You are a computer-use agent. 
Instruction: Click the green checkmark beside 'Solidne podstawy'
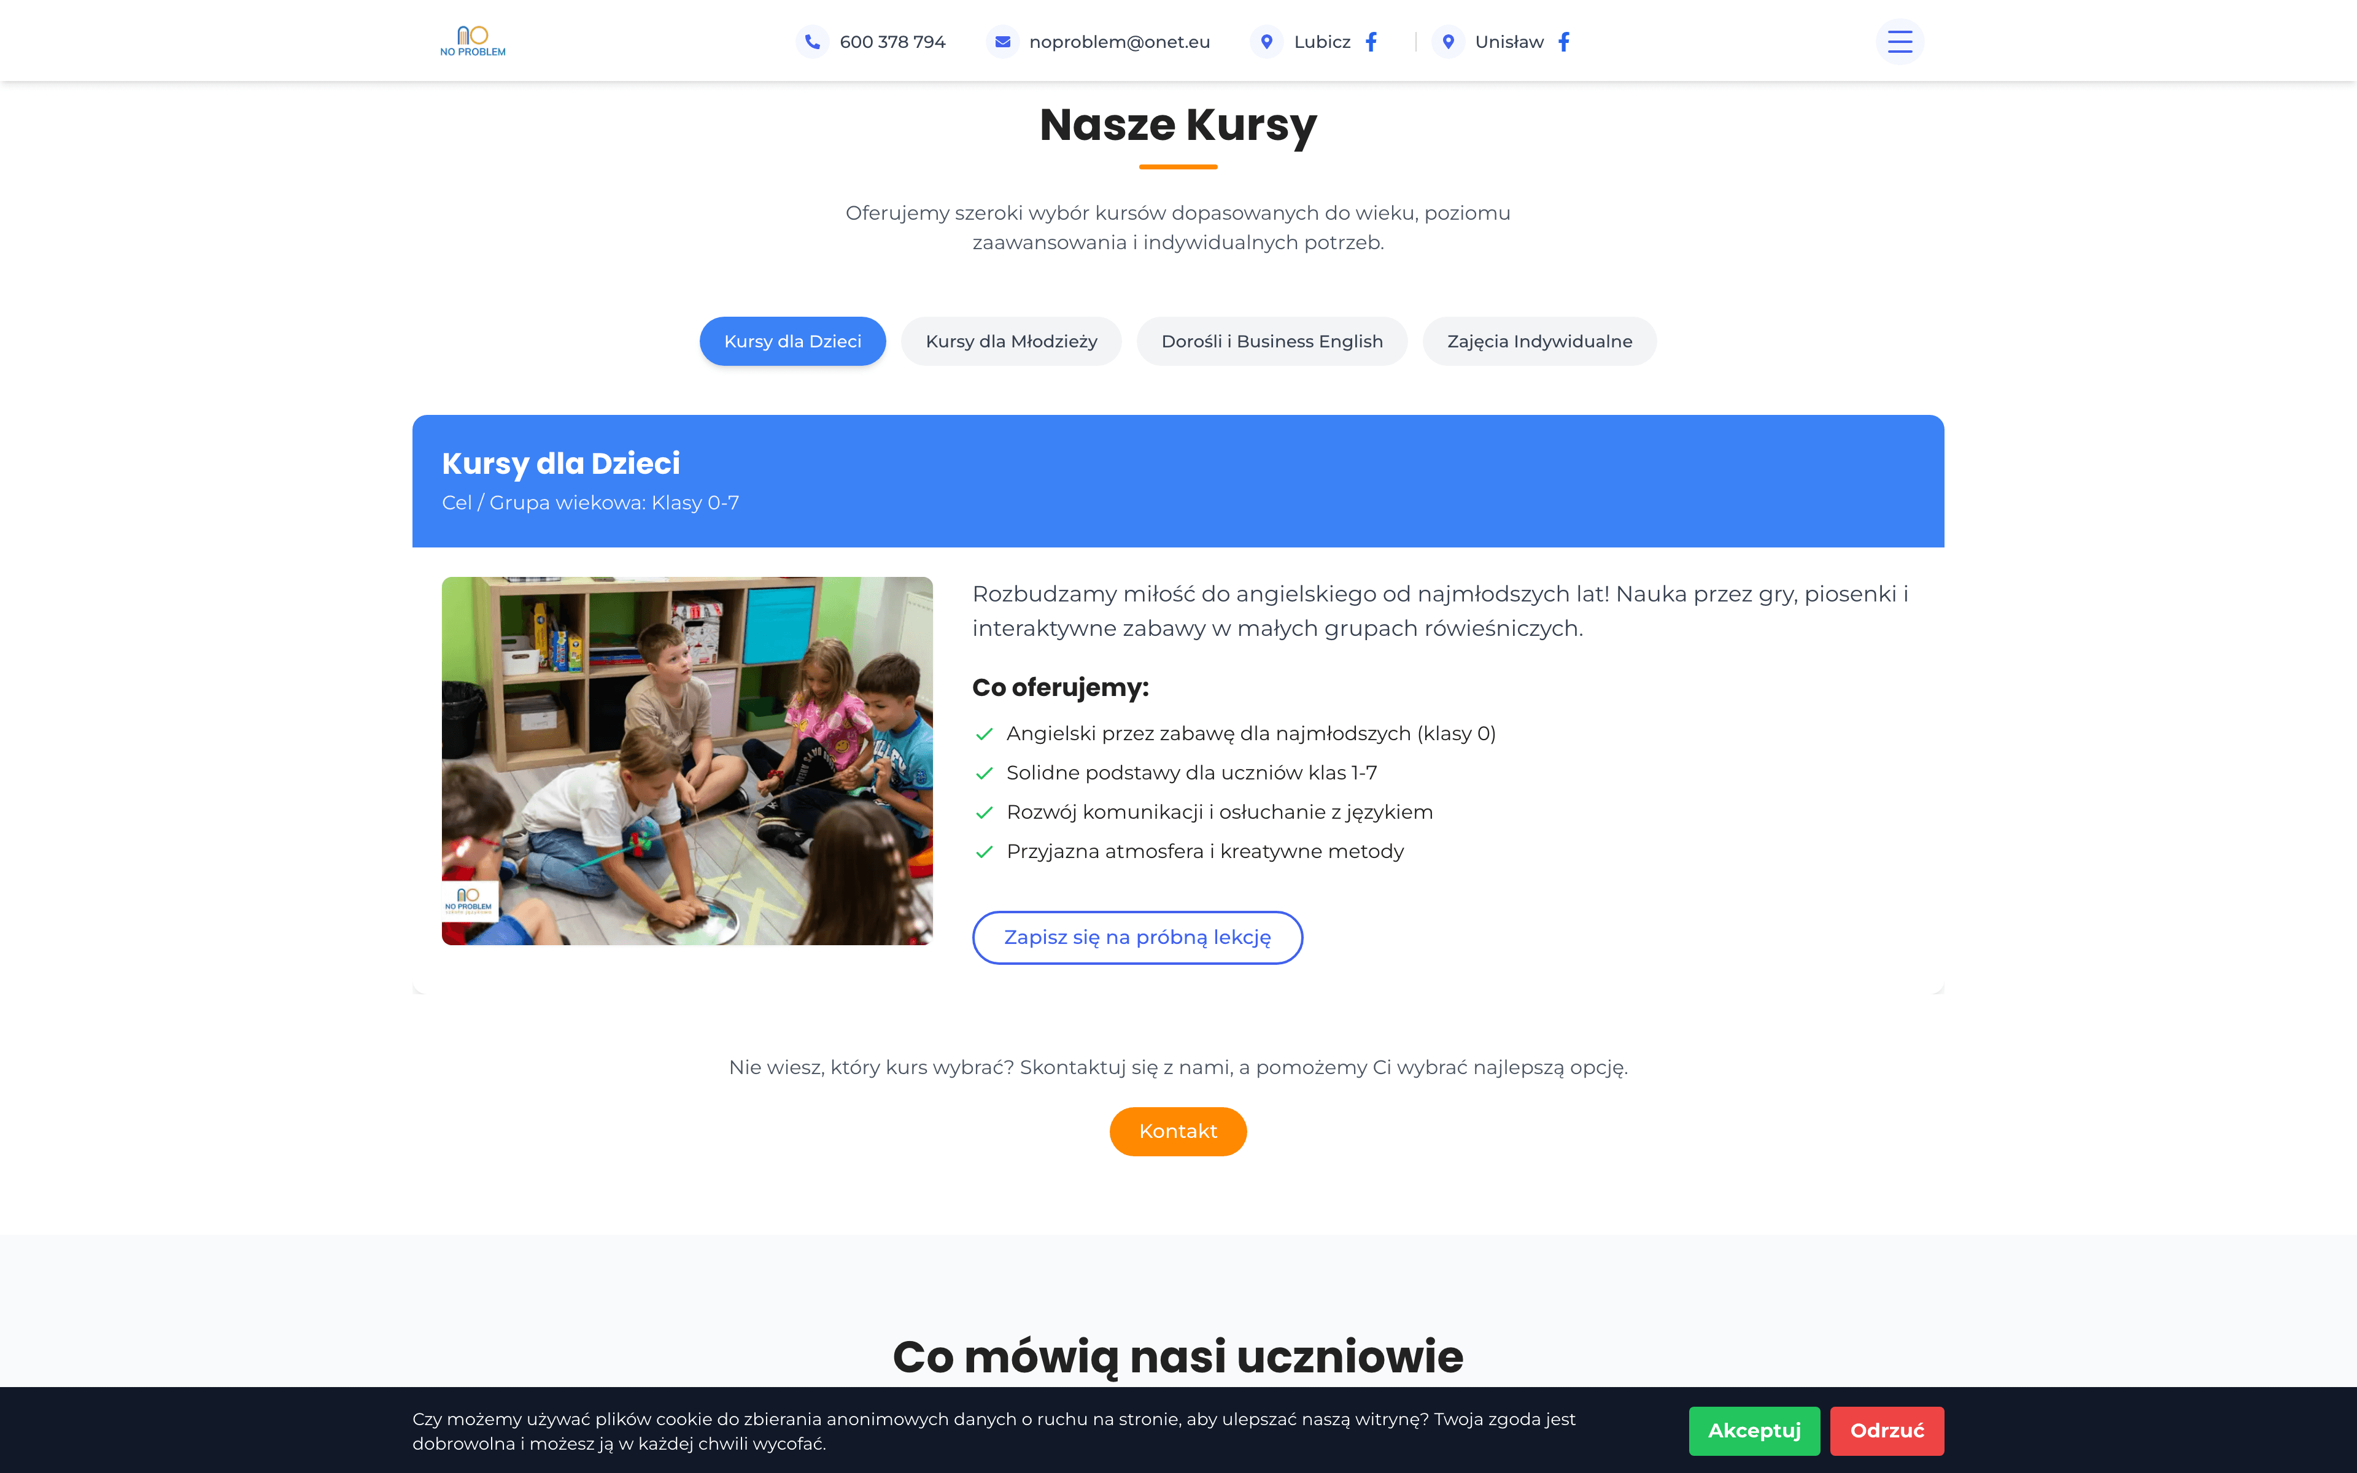984,773
